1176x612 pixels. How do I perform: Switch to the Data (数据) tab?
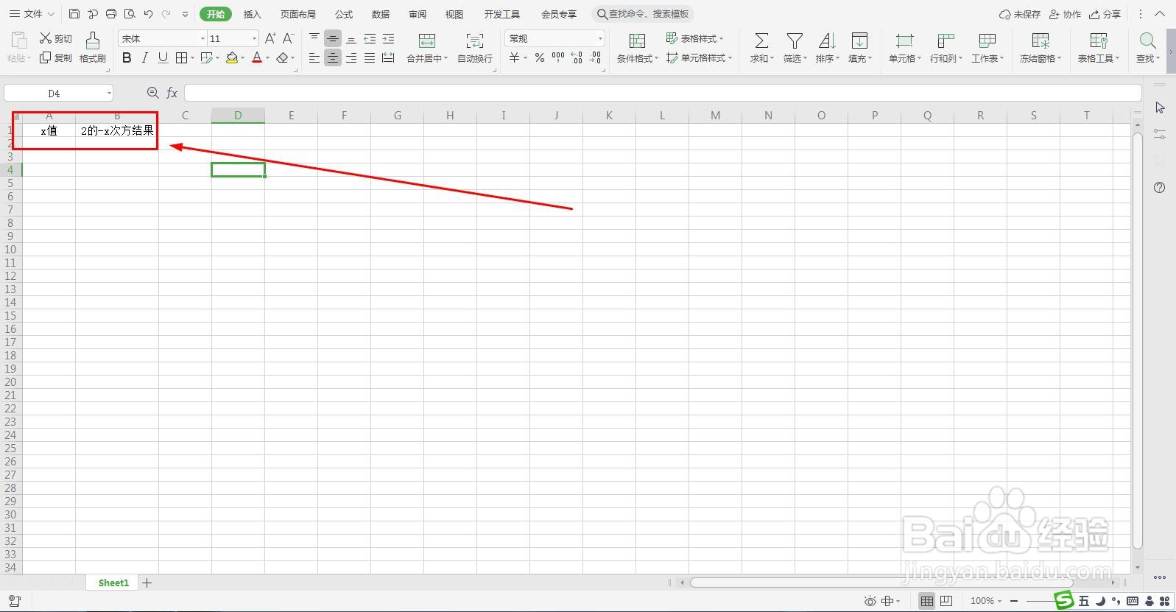click(x=381, y=14)
